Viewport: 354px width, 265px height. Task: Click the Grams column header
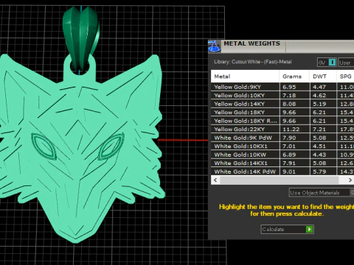coord(294,77)
